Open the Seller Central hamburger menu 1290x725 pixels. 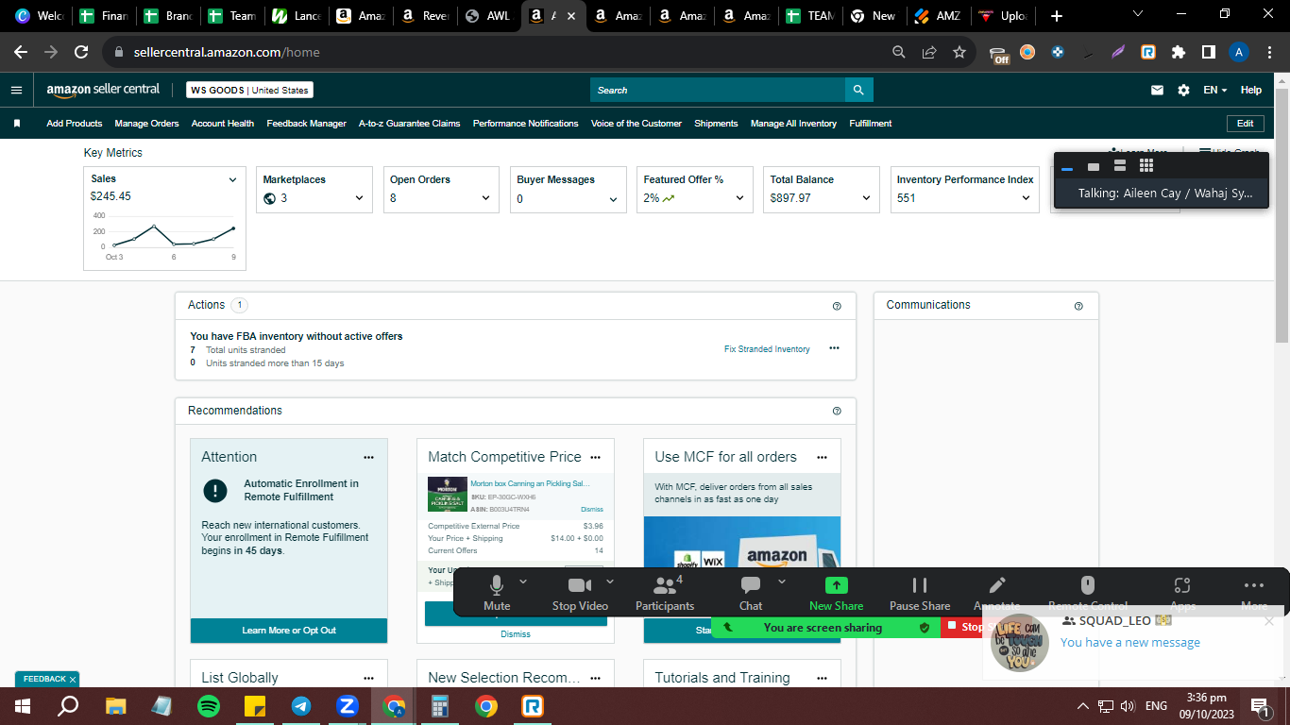click(x=16, y=90)
